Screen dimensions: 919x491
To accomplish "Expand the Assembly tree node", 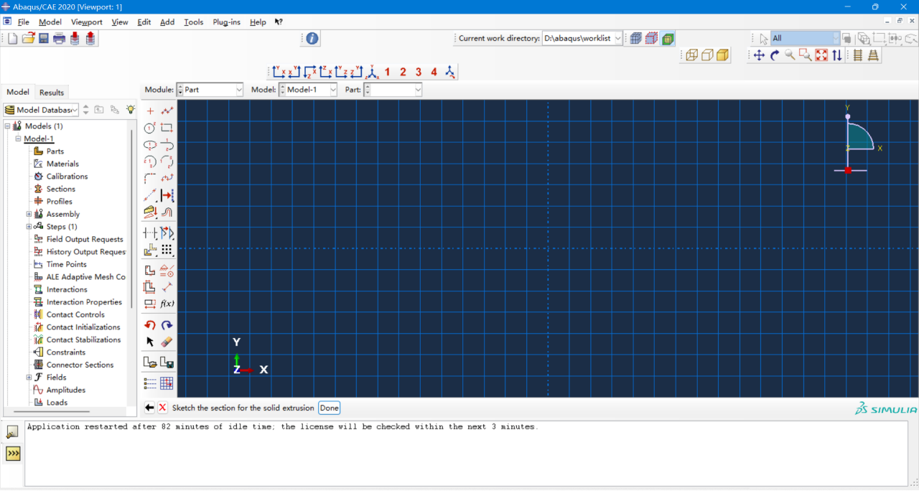I will (29, 214).
